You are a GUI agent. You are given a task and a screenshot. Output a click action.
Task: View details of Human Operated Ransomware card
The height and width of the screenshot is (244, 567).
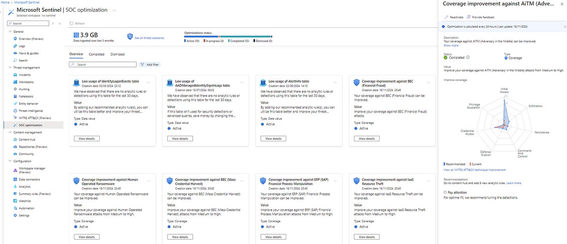coord(87,237)
